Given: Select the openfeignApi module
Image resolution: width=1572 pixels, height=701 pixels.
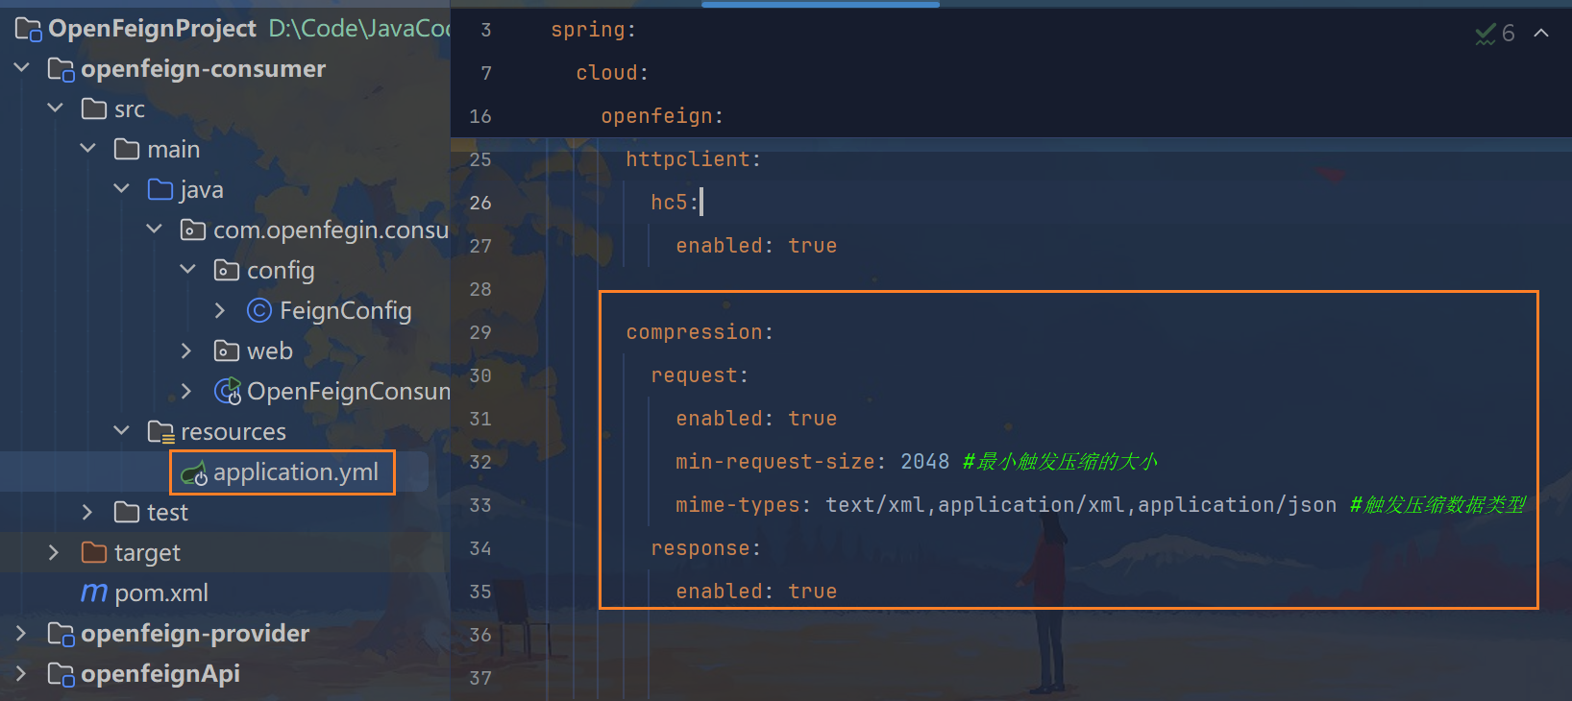Looking at the screenshot, I should pyautogui.click(x=160, y=674).
